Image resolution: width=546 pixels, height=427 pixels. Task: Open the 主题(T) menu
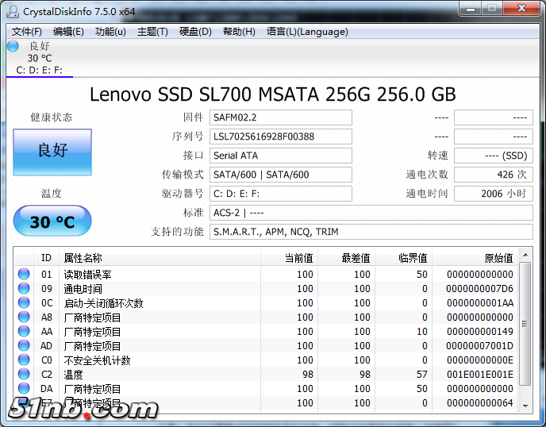click(x=152, y=32)
